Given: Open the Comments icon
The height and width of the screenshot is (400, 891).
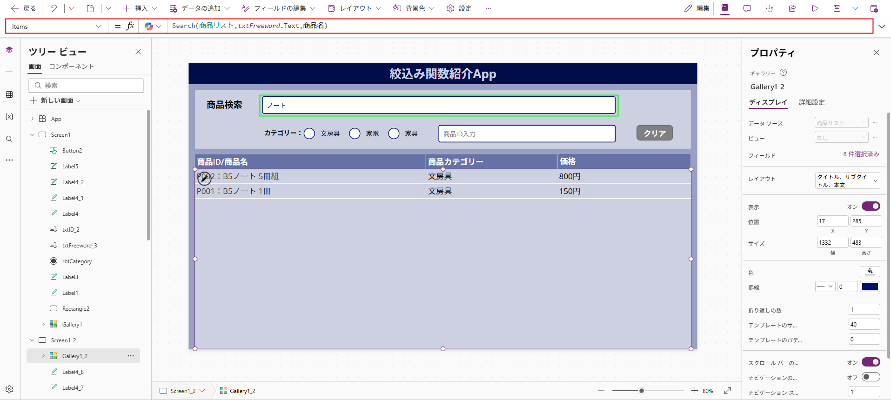Looking at the screenshot, I should [x=747, y=8].
